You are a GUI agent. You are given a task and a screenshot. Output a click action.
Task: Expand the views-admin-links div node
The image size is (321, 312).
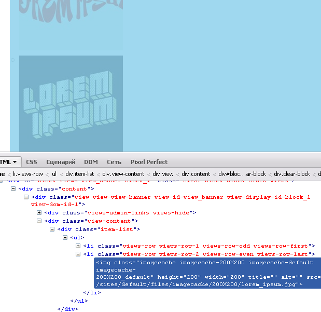pos(39,212)
